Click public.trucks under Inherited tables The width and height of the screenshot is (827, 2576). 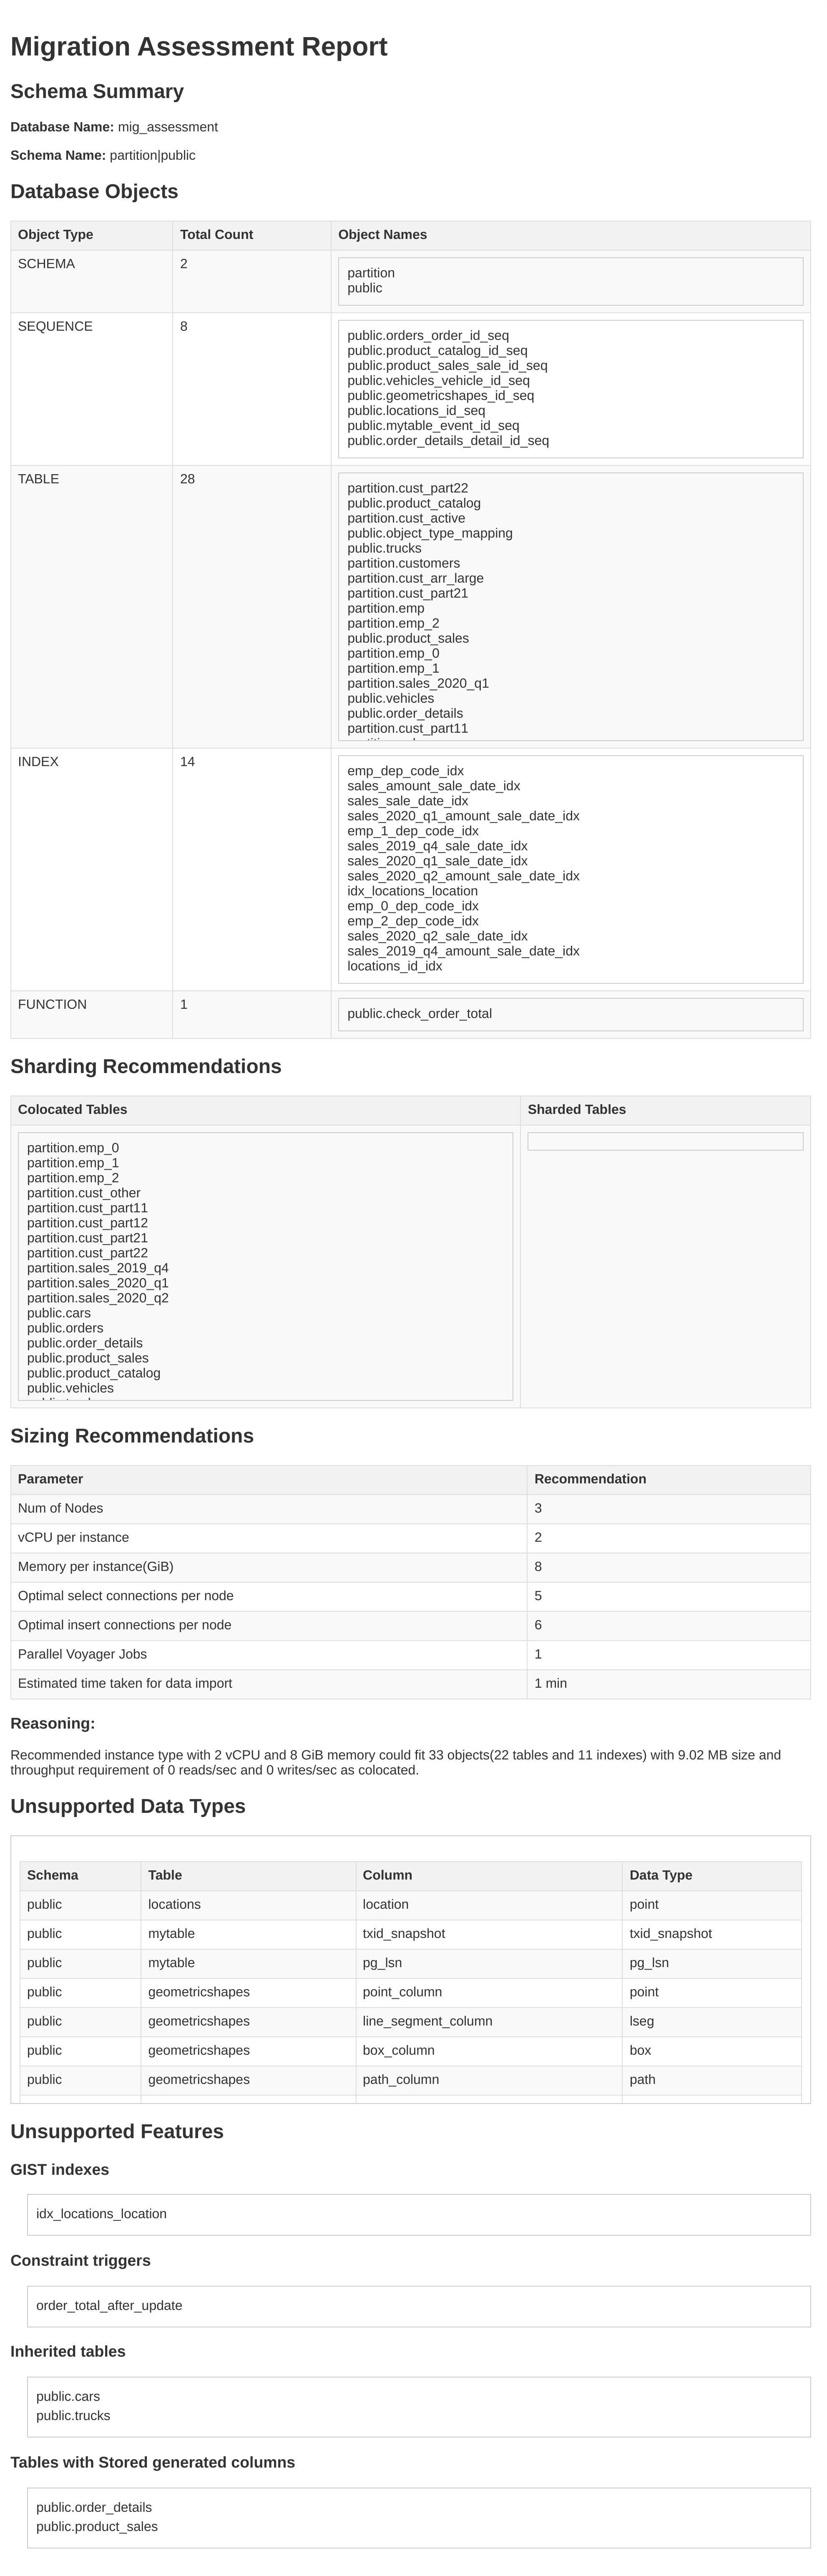tap(73, 2415)
